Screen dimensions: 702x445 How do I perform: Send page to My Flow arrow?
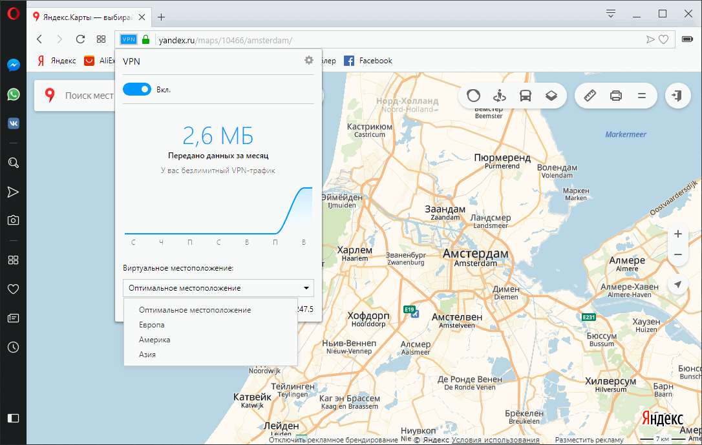pyautogui.click(x=650, y=40)
